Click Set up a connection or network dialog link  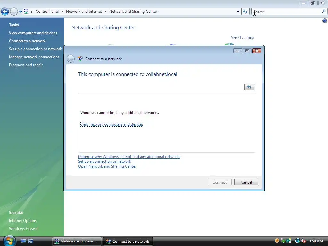point(105,161)
